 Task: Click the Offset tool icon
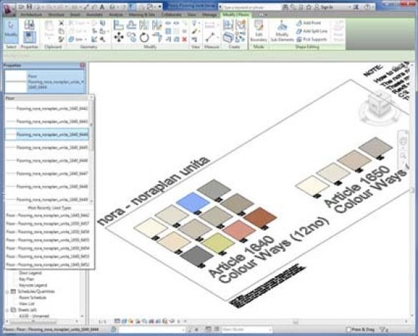pyautogui.click(x=131, y=25)
